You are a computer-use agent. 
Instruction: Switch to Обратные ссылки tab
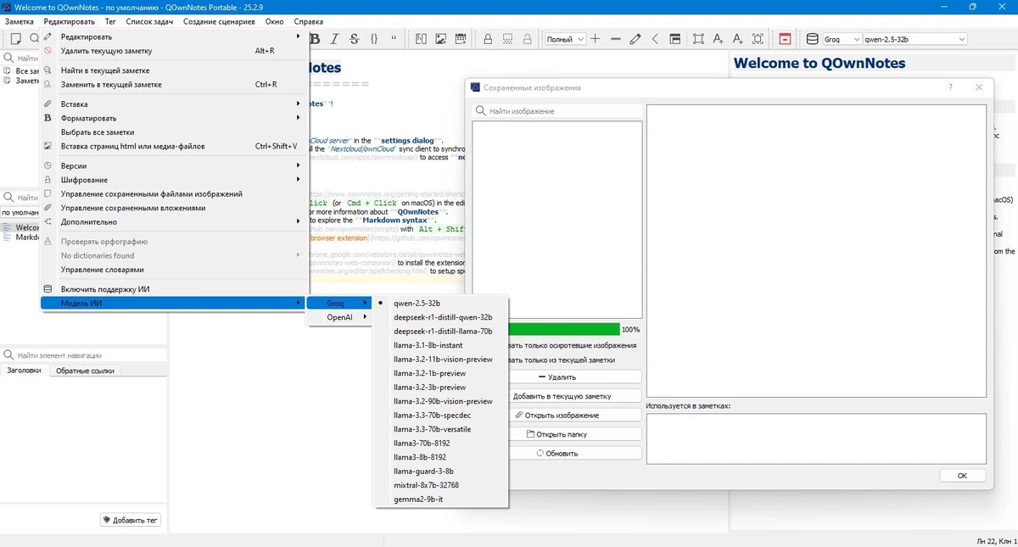pyautogui.click(x=85, y=371)
